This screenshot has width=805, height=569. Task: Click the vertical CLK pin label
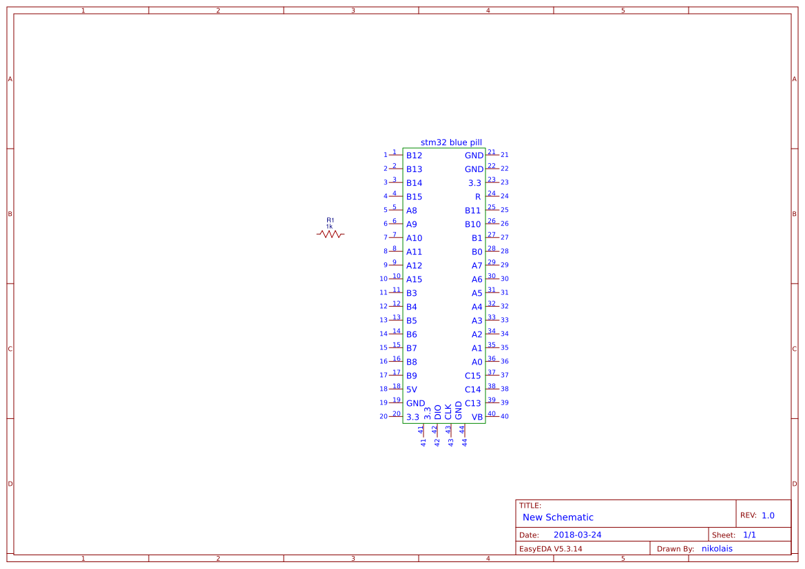pyautogui.click(x=448, y=411)
